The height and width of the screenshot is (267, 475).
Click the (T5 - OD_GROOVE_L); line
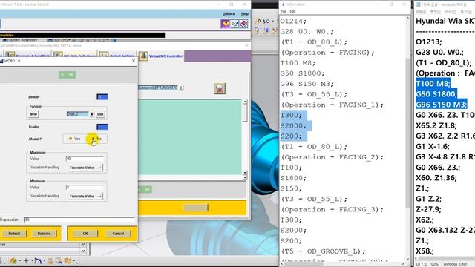pos(323,251)
